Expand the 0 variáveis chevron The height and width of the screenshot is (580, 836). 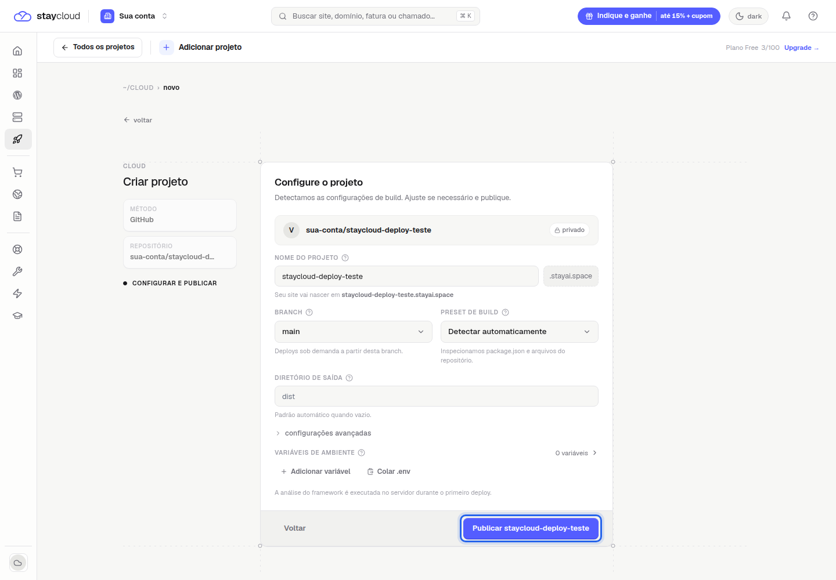click(594, 453)
